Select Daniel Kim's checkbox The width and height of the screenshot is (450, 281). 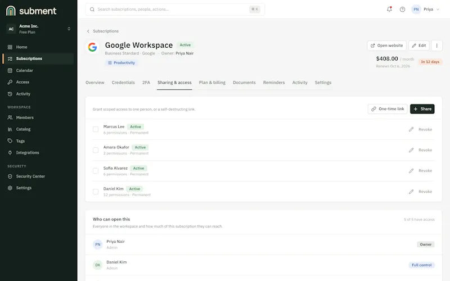[x=96, y=192]
